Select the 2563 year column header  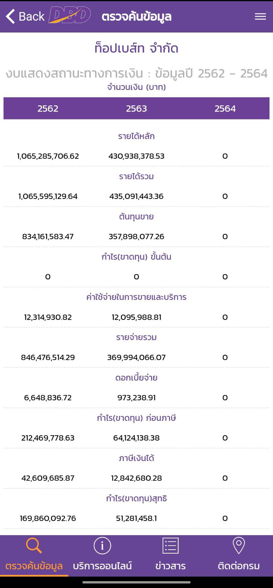pyautogui.click(x=136, y=109)
